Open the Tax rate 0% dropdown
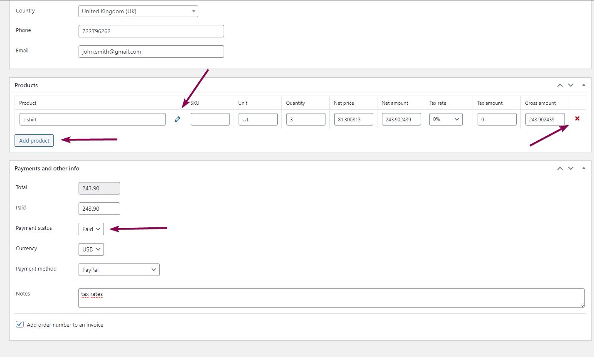This screenshot has height=357, width=594. point(446,119)
